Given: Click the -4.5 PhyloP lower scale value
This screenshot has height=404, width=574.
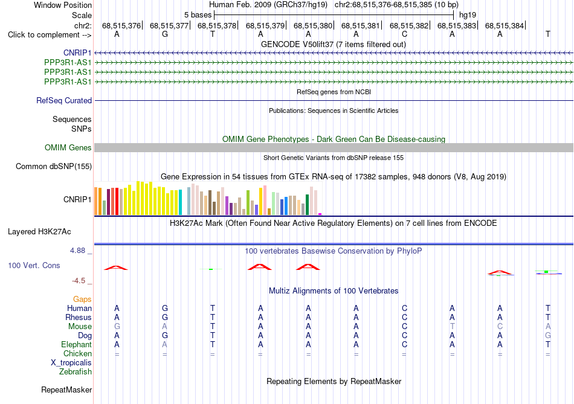Looking at the screenshot, I should click(x=79, y=281).
